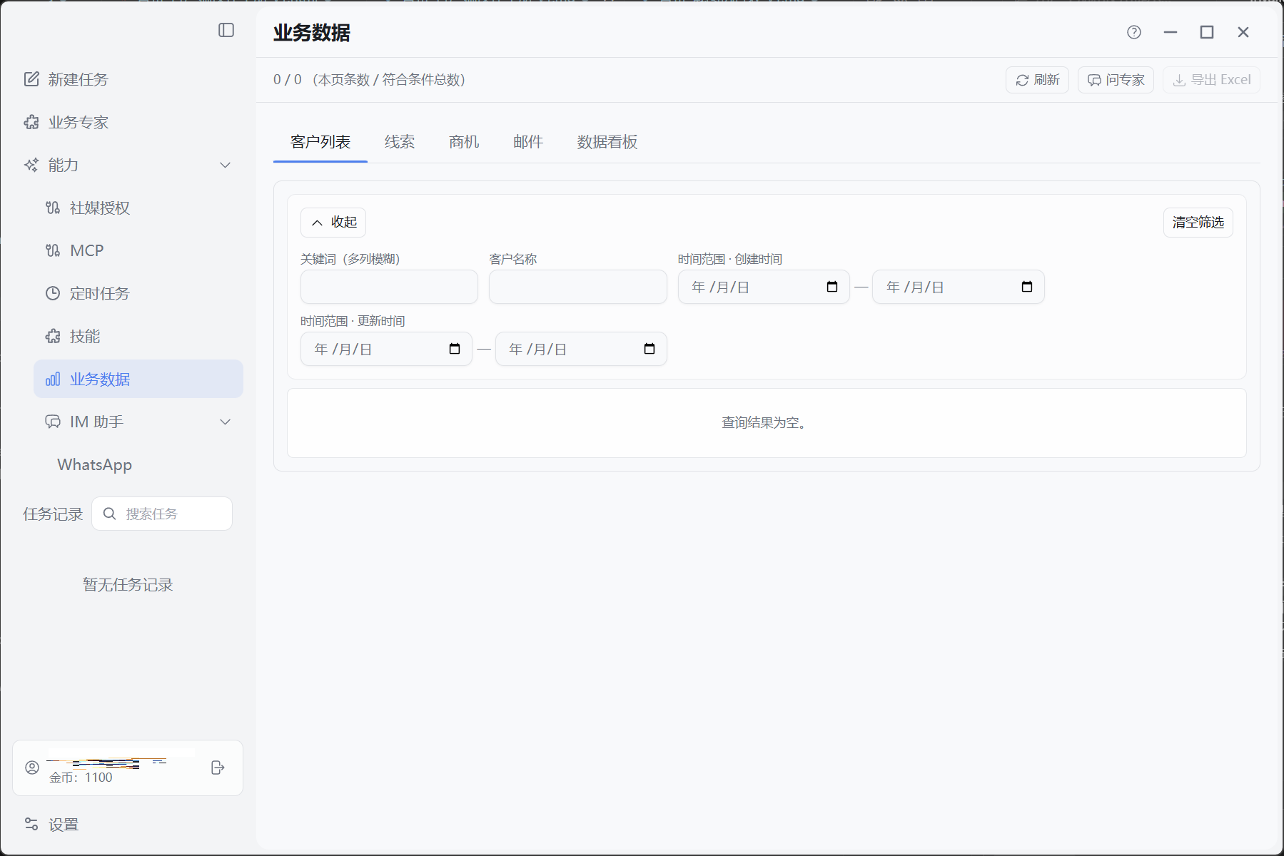Switch to the 邮件 tab
The width and height of the screenshot is (1284, 856).
(x=528, y=142)
